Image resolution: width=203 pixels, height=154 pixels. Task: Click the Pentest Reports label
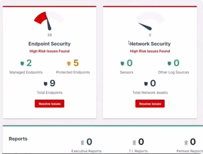pyautogui.click(x=190, y=151)
